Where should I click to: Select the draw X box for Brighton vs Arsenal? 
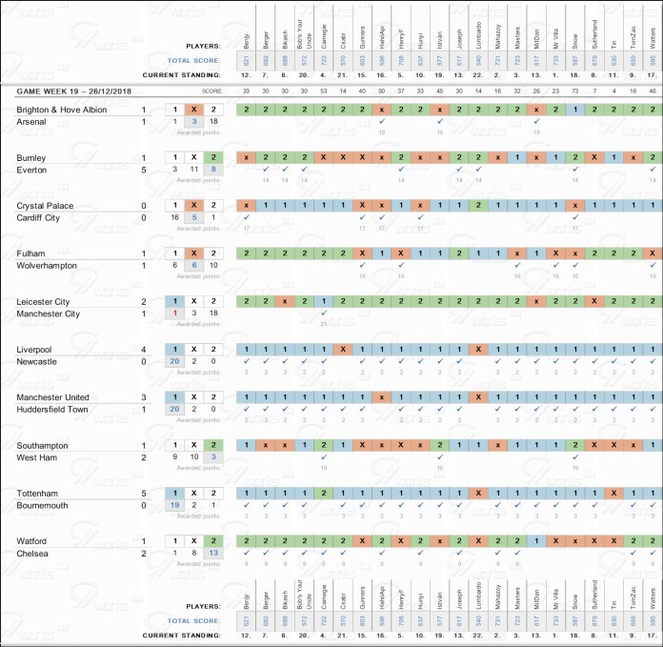click(x=193, y=110)
